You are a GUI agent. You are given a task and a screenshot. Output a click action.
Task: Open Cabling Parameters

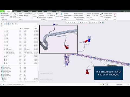pyautogui.click(x=78, y=15)
